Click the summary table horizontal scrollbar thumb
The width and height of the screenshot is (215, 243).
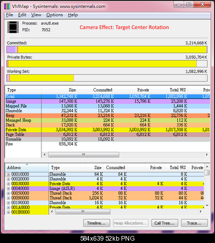point(84,154)
